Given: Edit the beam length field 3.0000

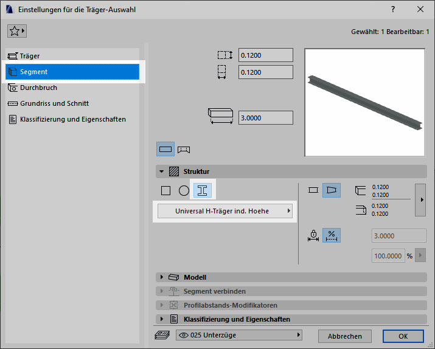Looking at the screenshot, I should click(265, 118).
